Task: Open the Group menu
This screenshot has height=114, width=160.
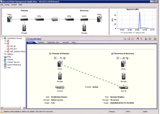Action: (x=7, y=5)
